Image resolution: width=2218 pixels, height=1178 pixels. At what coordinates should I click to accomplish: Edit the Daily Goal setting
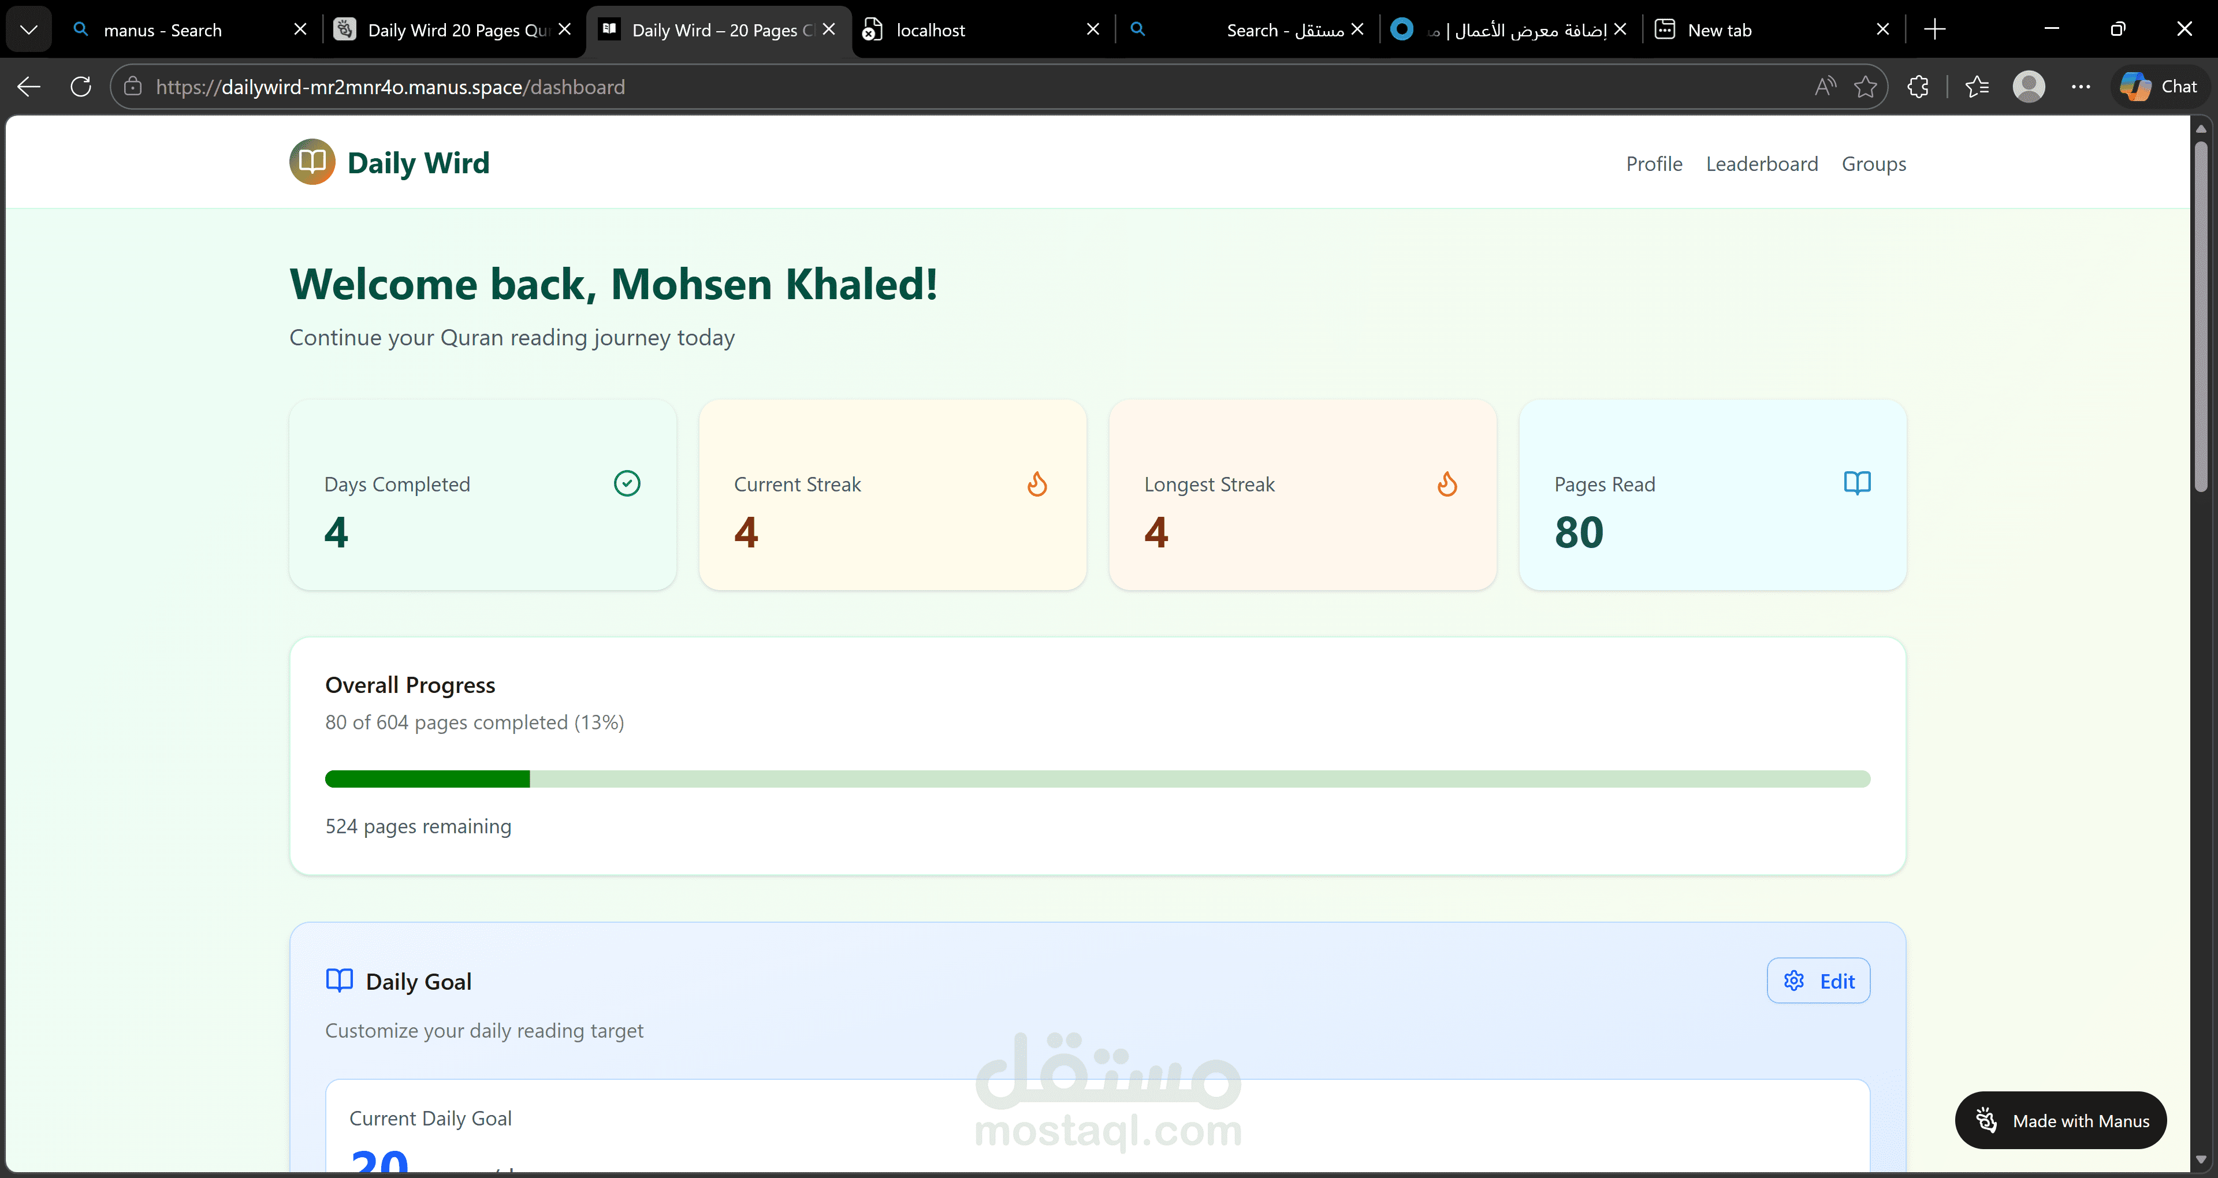(x=1818, y=981)
